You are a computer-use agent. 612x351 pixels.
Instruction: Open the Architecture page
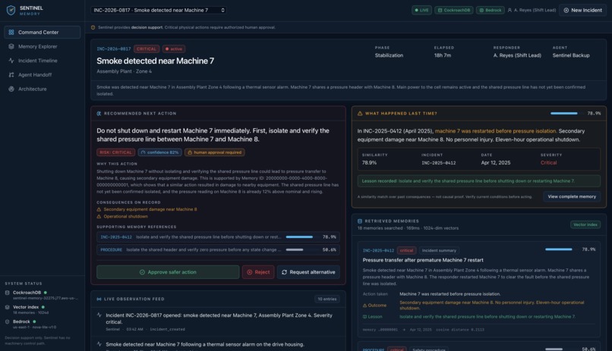point(43,89)
